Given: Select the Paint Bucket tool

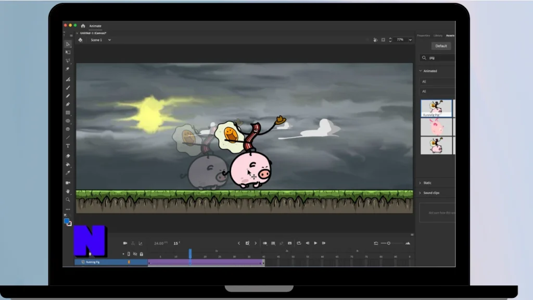Looking at the screenshot, I should pos(68,164).
